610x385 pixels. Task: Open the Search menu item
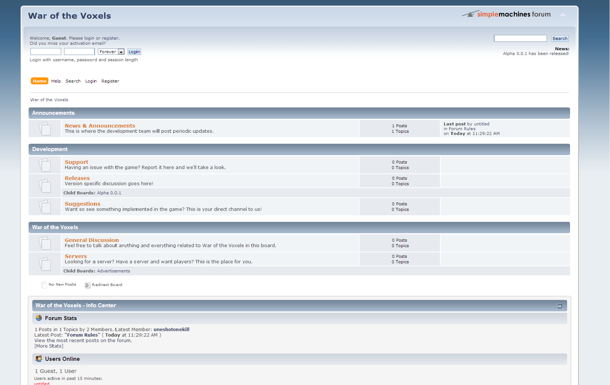(x=73, y=81)
